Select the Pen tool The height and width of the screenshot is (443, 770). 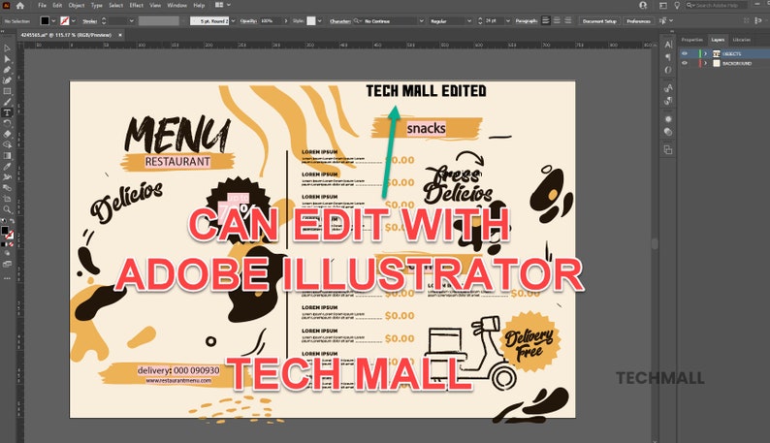[7, 70]
